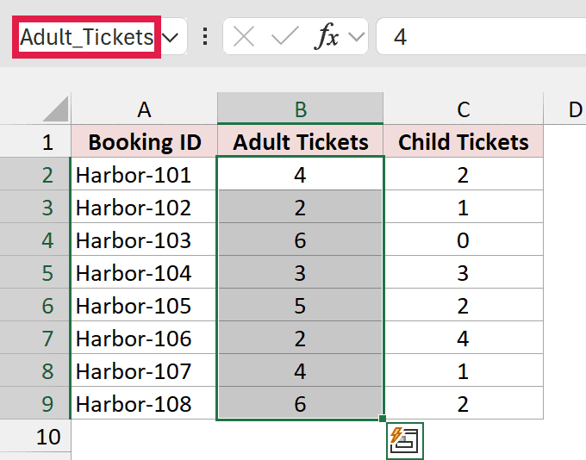Click Child Tickets value for Harbor-101
This screenshot has height=460, width=586.
tap(464, 174)
